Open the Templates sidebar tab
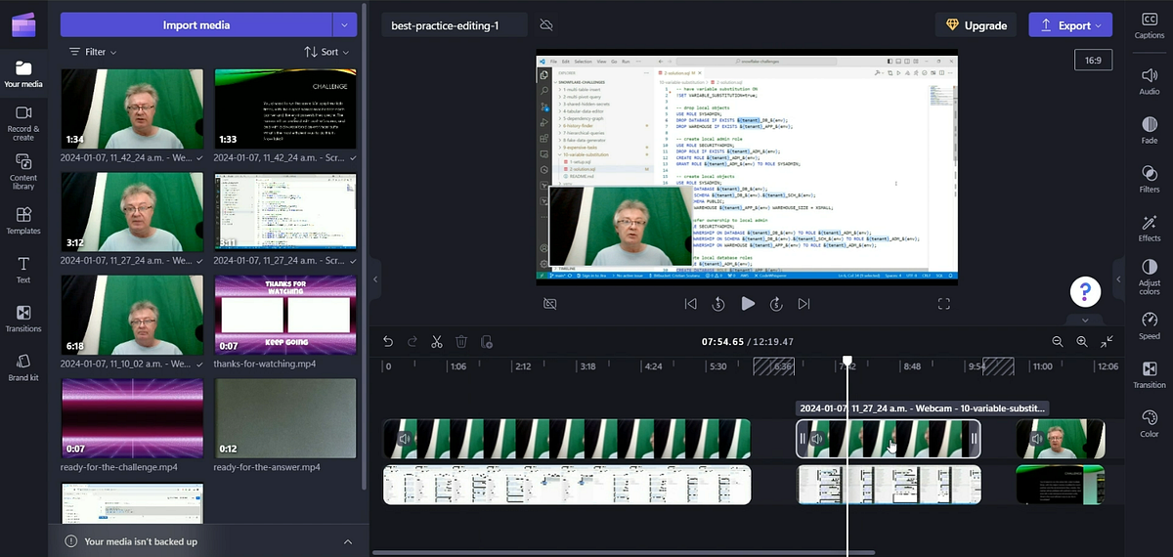The image size is (1173, 557). point(23,221)
